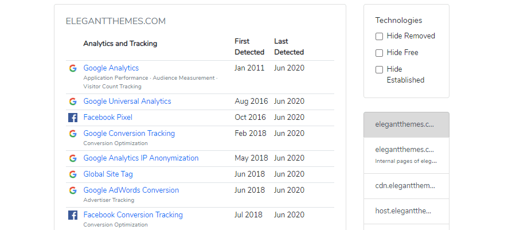Open the Facebook Pixel link
Screen dimensions: 520x230
coord(108,118)
